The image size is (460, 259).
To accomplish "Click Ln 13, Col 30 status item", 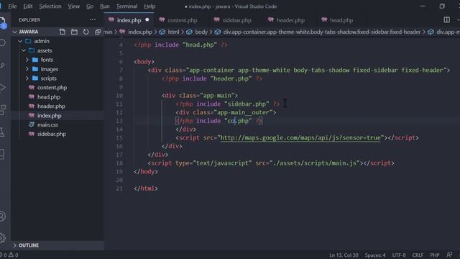I will [344, 255].
